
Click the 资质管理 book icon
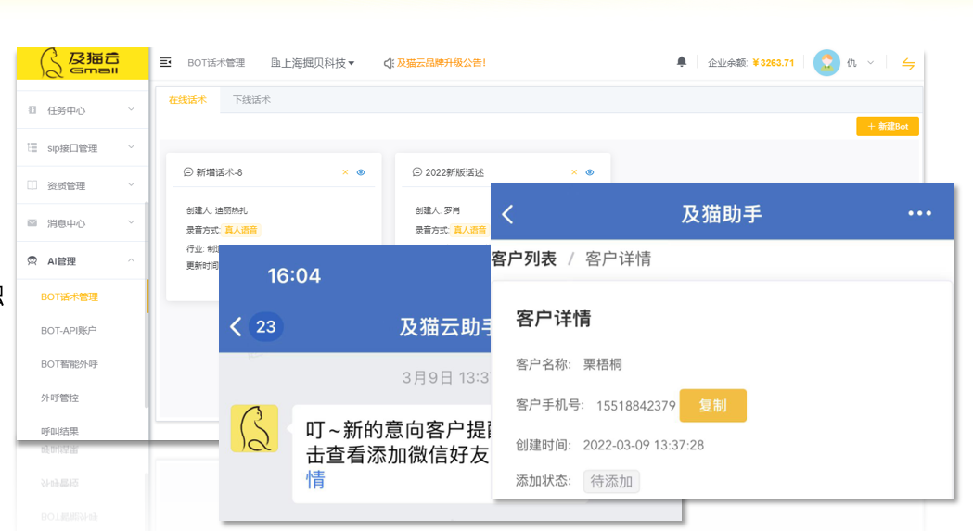coord(32,184)
